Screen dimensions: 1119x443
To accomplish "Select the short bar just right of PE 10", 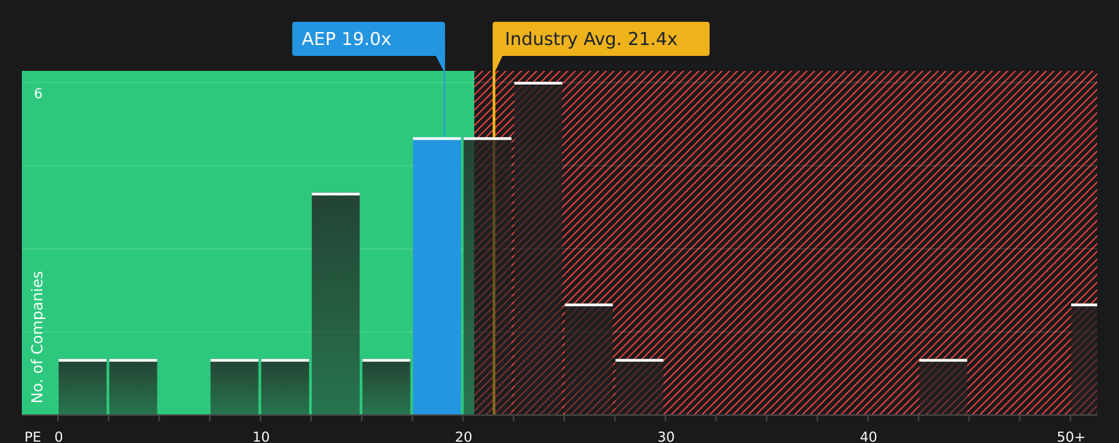I will [x=285, y=387].
